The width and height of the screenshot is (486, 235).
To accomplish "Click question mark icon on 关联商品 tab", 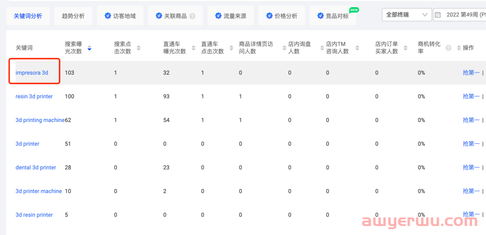I will tap(193, 16).
